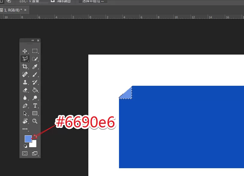
Task: Open the blue foreground color swatch
Action: [28, 139]
